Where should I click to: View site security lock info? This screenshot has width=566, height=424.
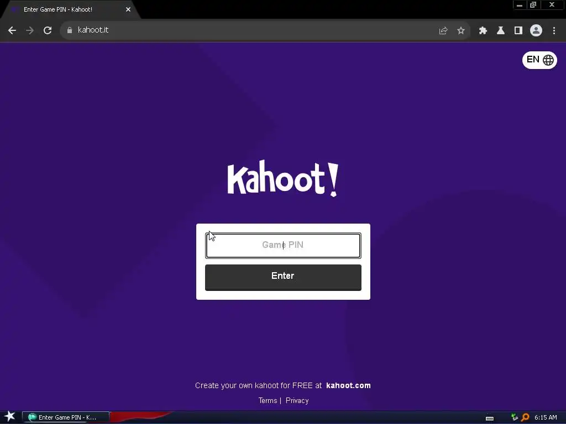[70, 30]
